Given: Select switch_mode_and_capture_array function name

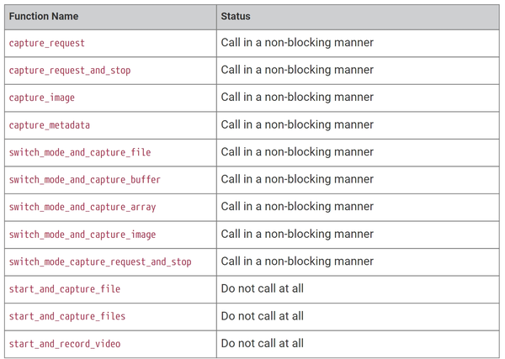Looking at the screenshot, I should click(x=82, y=207).
